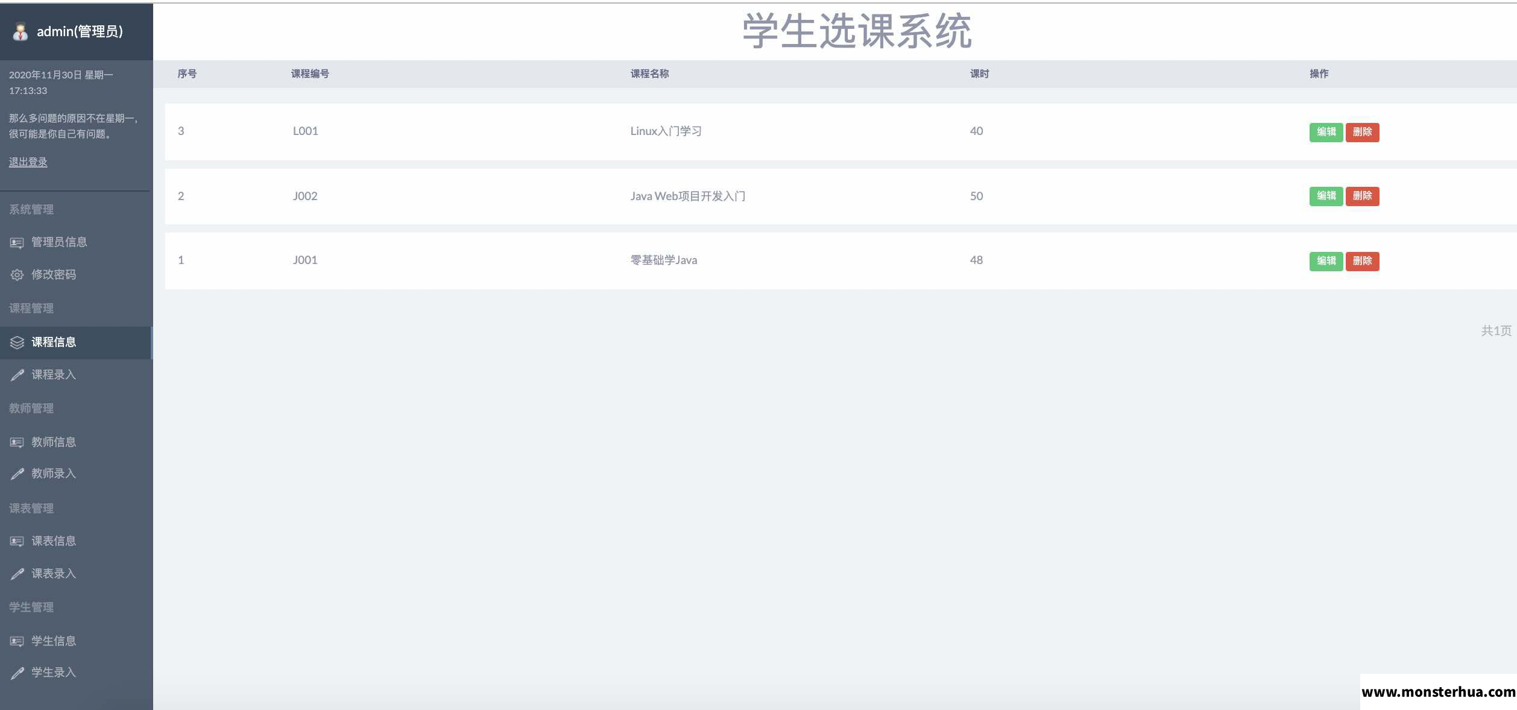Click the 课表管理 section heading
Viewport: 1517px width, 710px height.
[x=31, y=508]
